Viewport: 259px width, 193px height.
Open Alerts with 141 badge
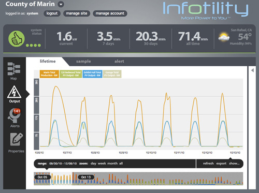[x=14, y=115]
